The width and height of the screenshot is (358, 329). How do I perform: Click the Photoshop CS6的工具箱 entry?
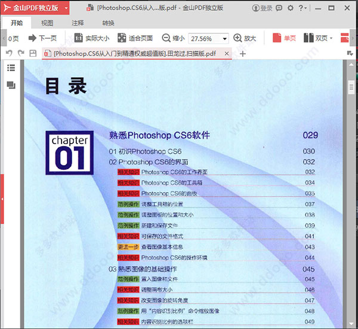(172, 182)
